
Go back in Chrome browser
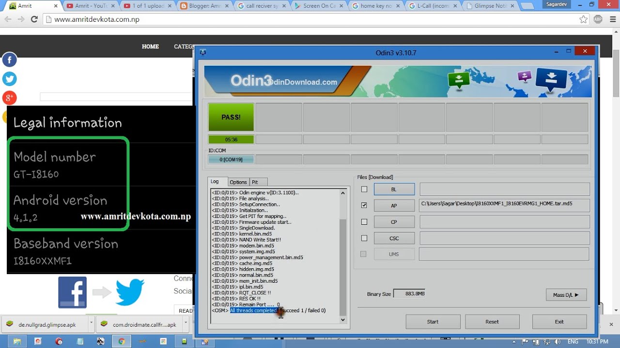(8, 19)
